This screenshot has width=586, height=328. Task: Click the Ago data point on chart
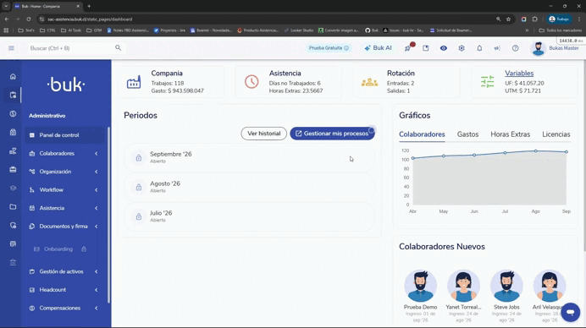click(535, 151)
